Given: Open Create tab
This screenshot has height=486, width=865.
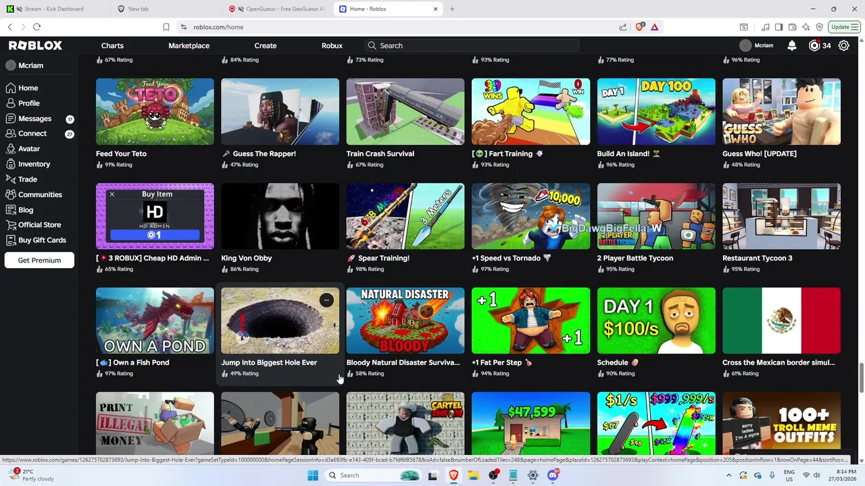Looking at the screenshot, I should 266,45.
